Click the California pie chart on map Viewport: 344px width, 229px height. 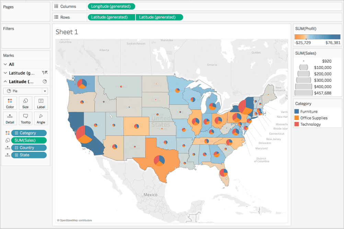pyautogui.click(x=84, y=134)
